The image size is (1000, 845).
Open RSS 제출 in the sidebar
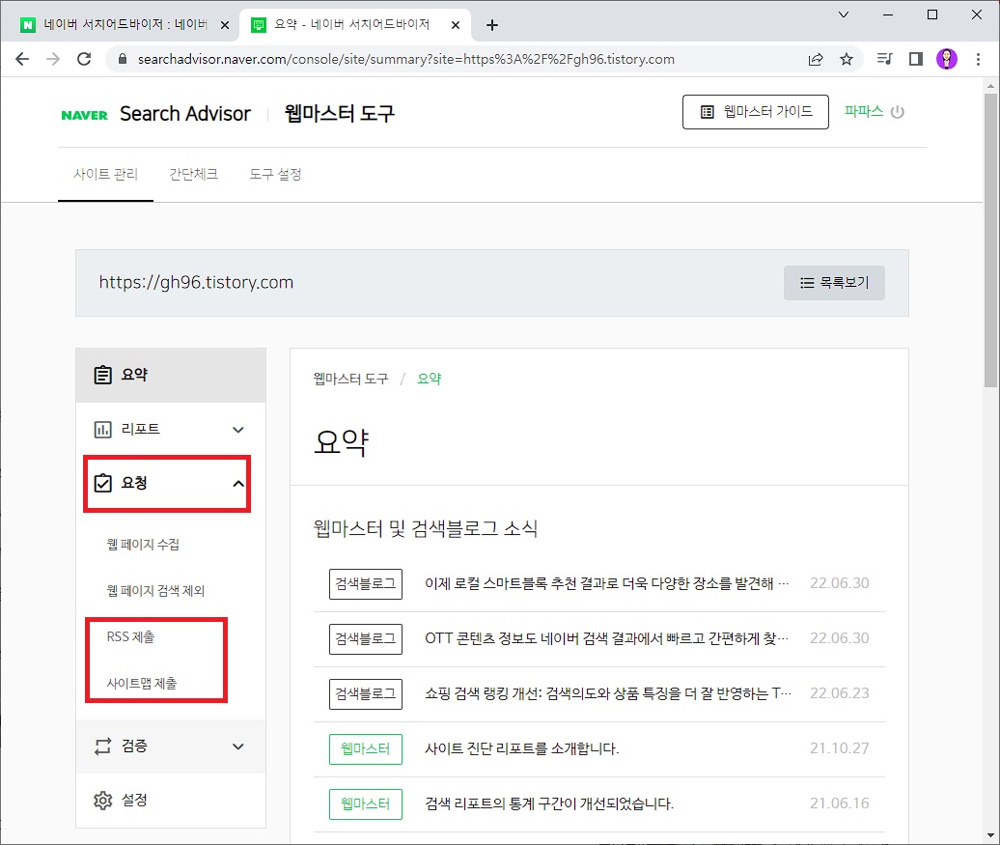click(x=130, y=637)
